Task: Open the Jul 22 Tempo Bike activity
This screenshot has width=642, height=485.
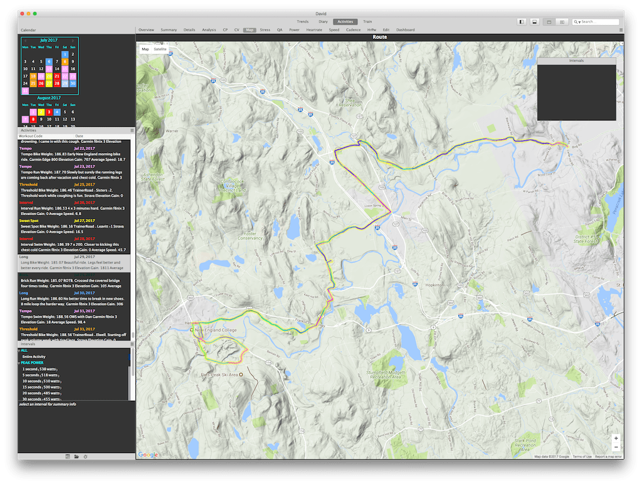Action: pyautogui.click(x=74, y=154)
